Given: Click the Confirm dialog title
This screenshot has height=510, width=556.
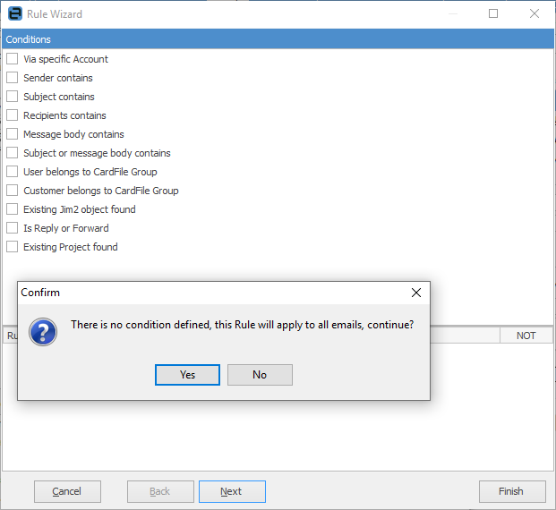Looking at the screenshot, I should point(40,293).
